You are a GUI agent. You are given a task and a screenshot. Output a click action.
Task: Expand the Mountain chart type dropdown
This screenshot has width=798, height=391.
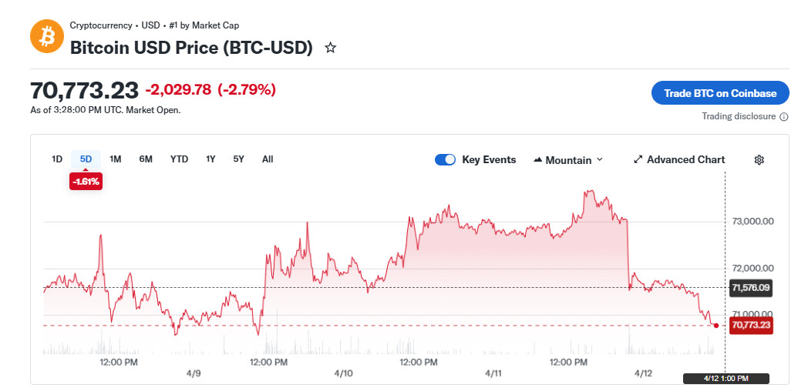[x=599, y=160]
